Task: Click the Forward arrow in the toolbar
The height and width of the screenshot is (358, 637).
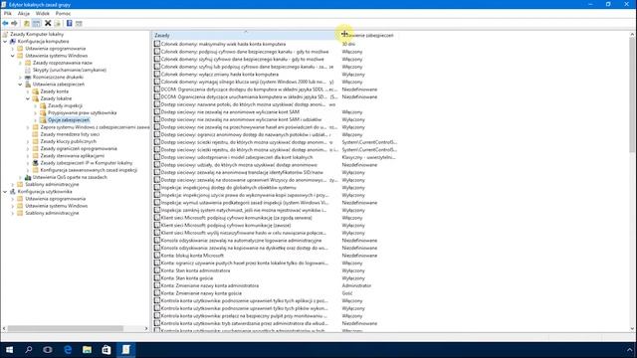Action: coord(14,24)
